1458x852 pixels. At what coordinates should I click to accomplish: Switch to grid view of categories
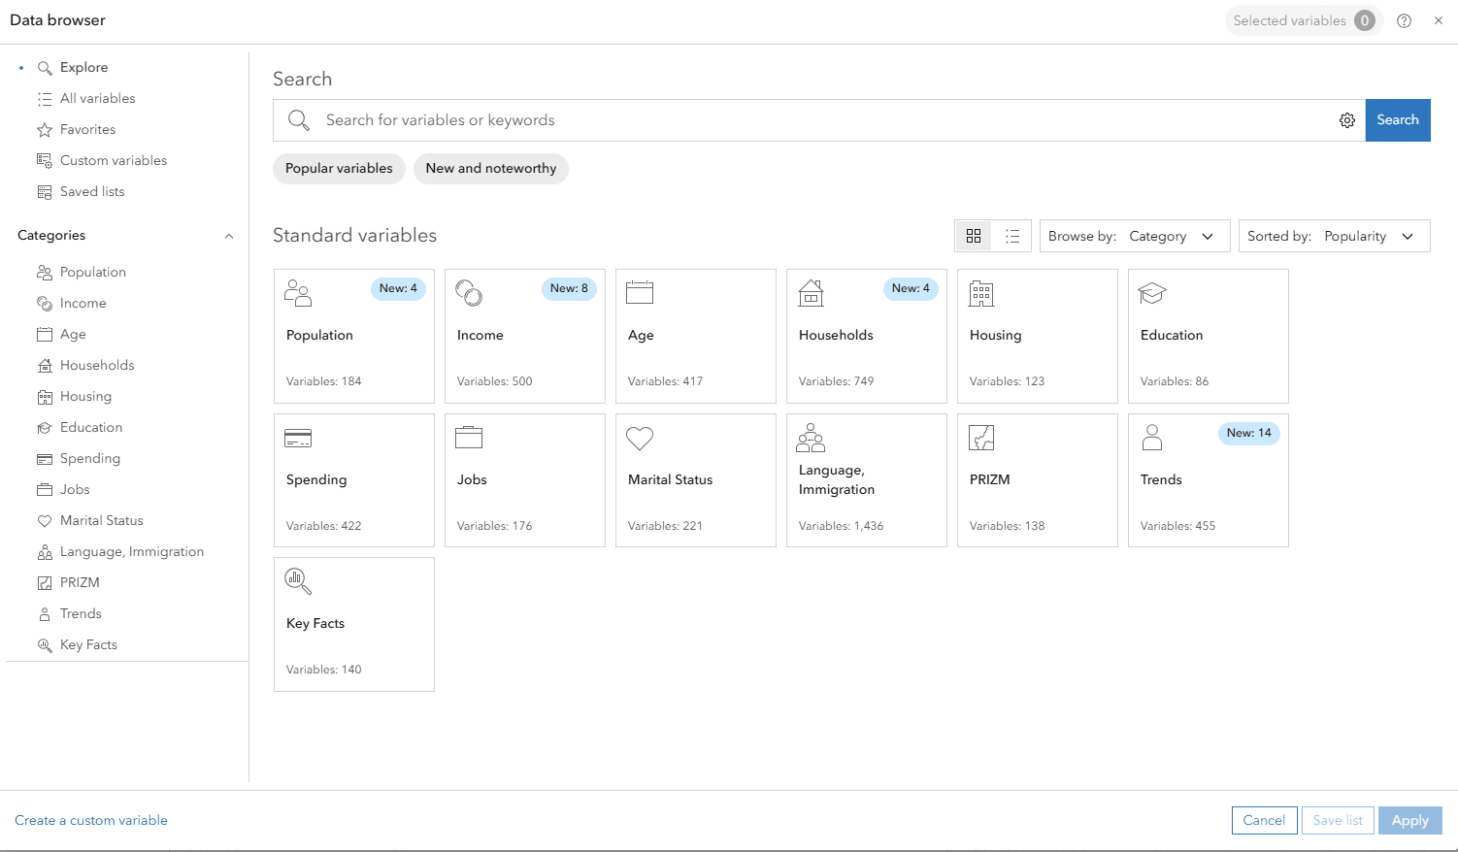coord(974,236)
